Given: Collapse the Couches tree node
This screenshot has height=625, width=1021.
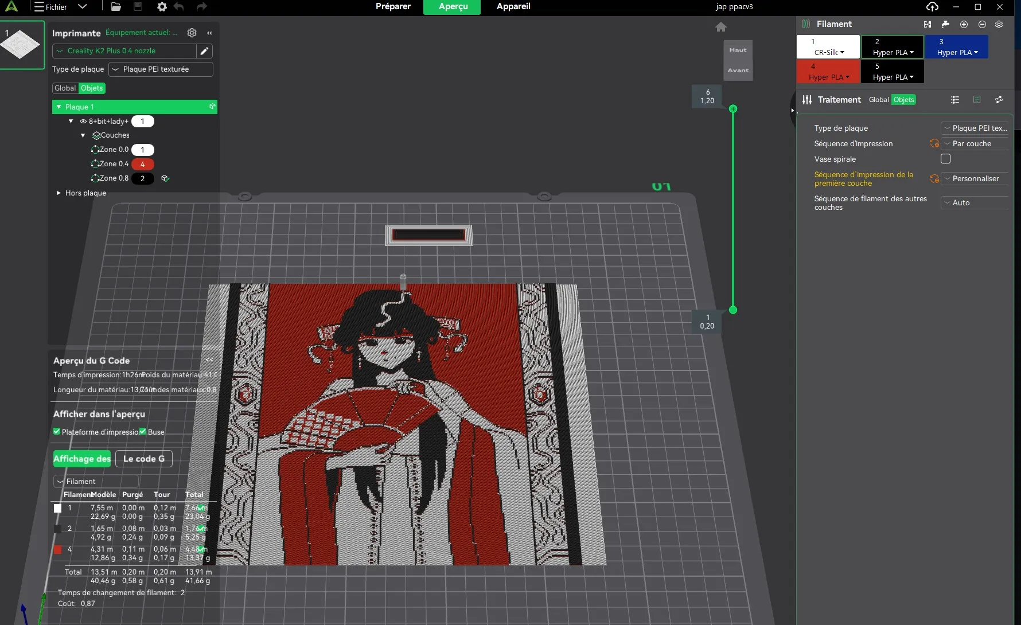Looking at the screenshot, I should [x=83, y=135].
